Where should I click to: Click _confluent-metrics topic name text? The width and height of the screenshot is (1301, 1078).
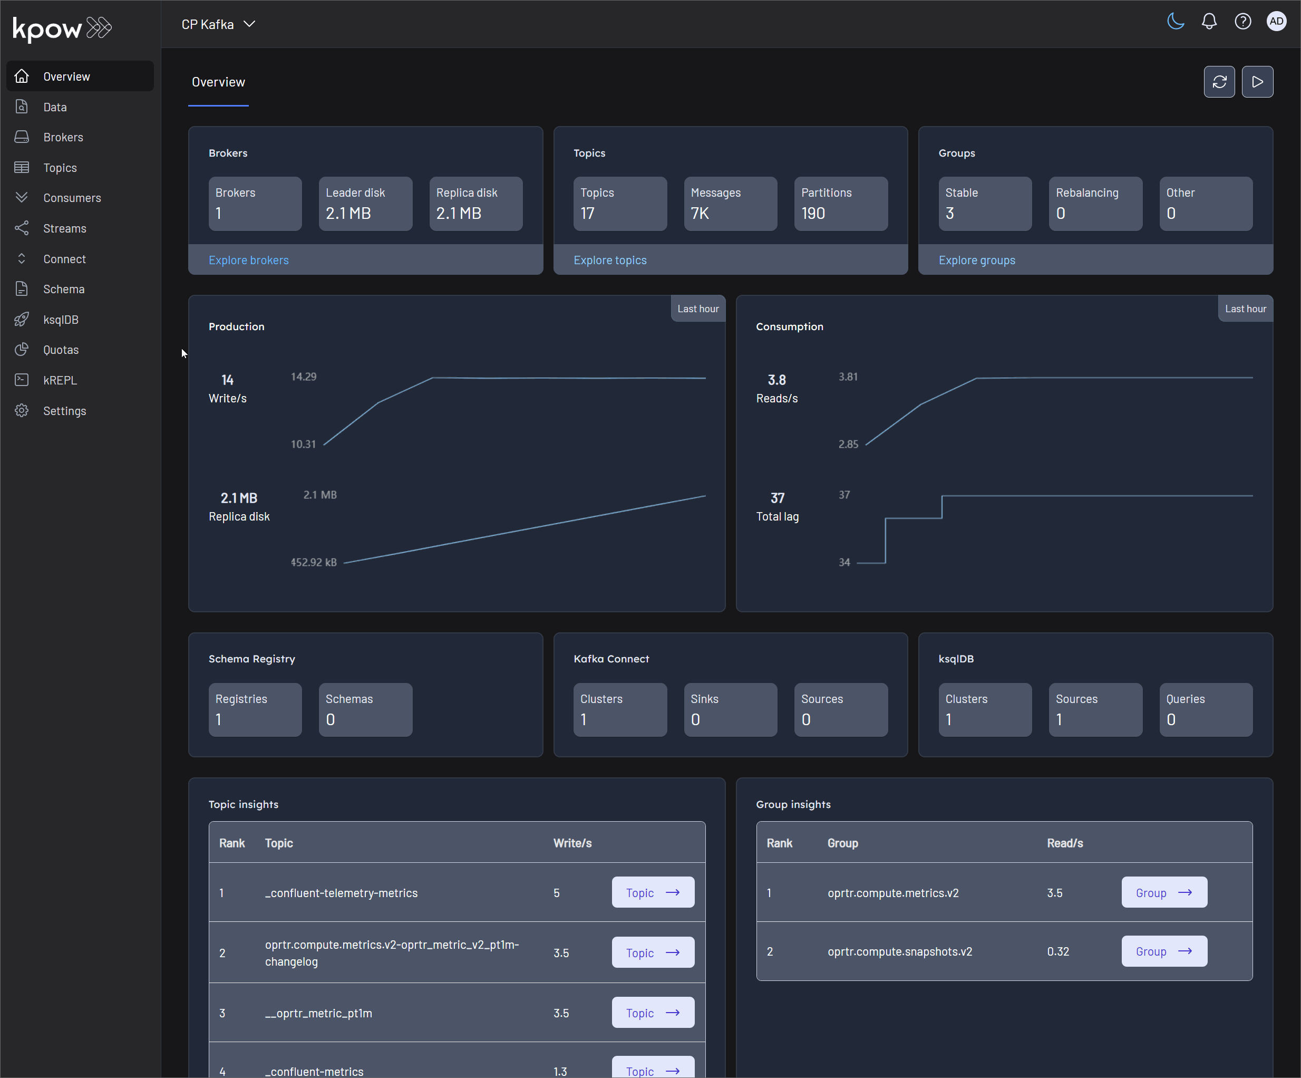[314, 1071]
